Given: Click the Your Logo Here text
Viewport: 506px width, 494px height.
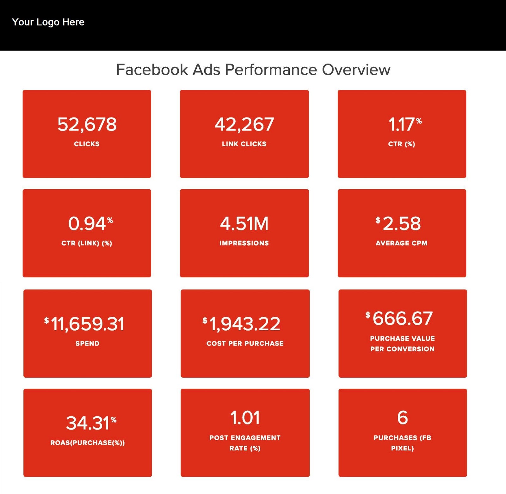Looking at the screenshot, I should 48,22.
